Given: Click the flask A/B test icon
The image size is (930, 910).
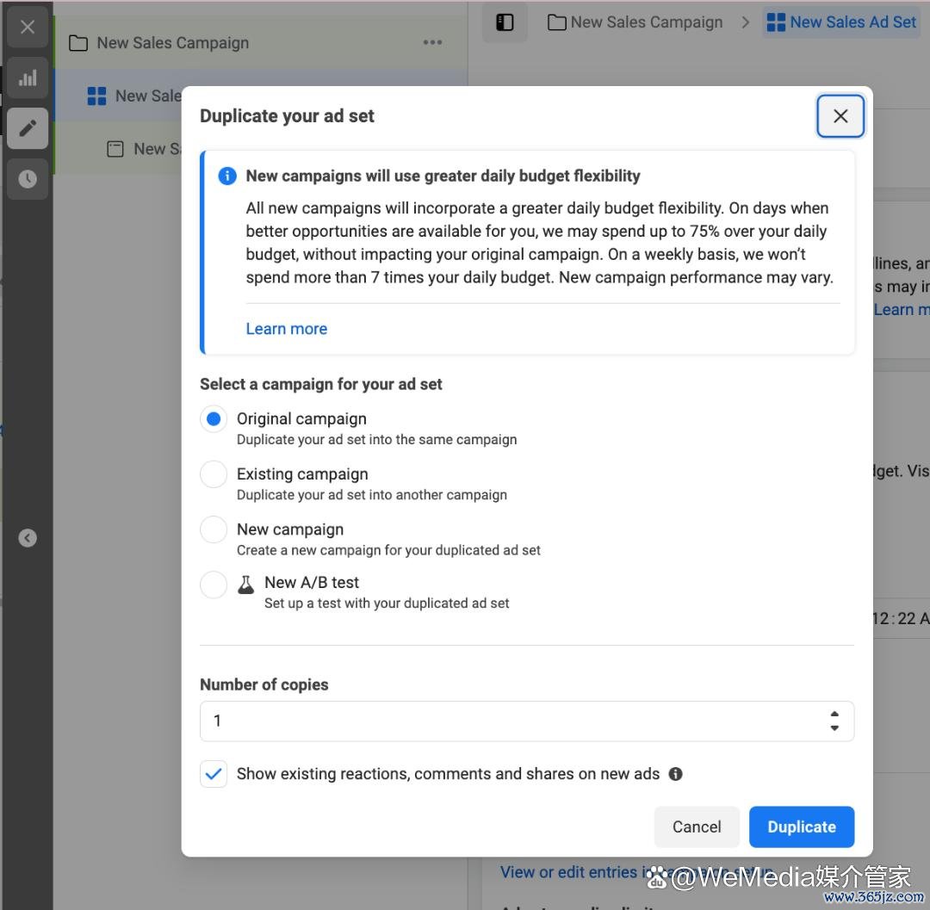Looking at the screenshot, I should 245,585.
